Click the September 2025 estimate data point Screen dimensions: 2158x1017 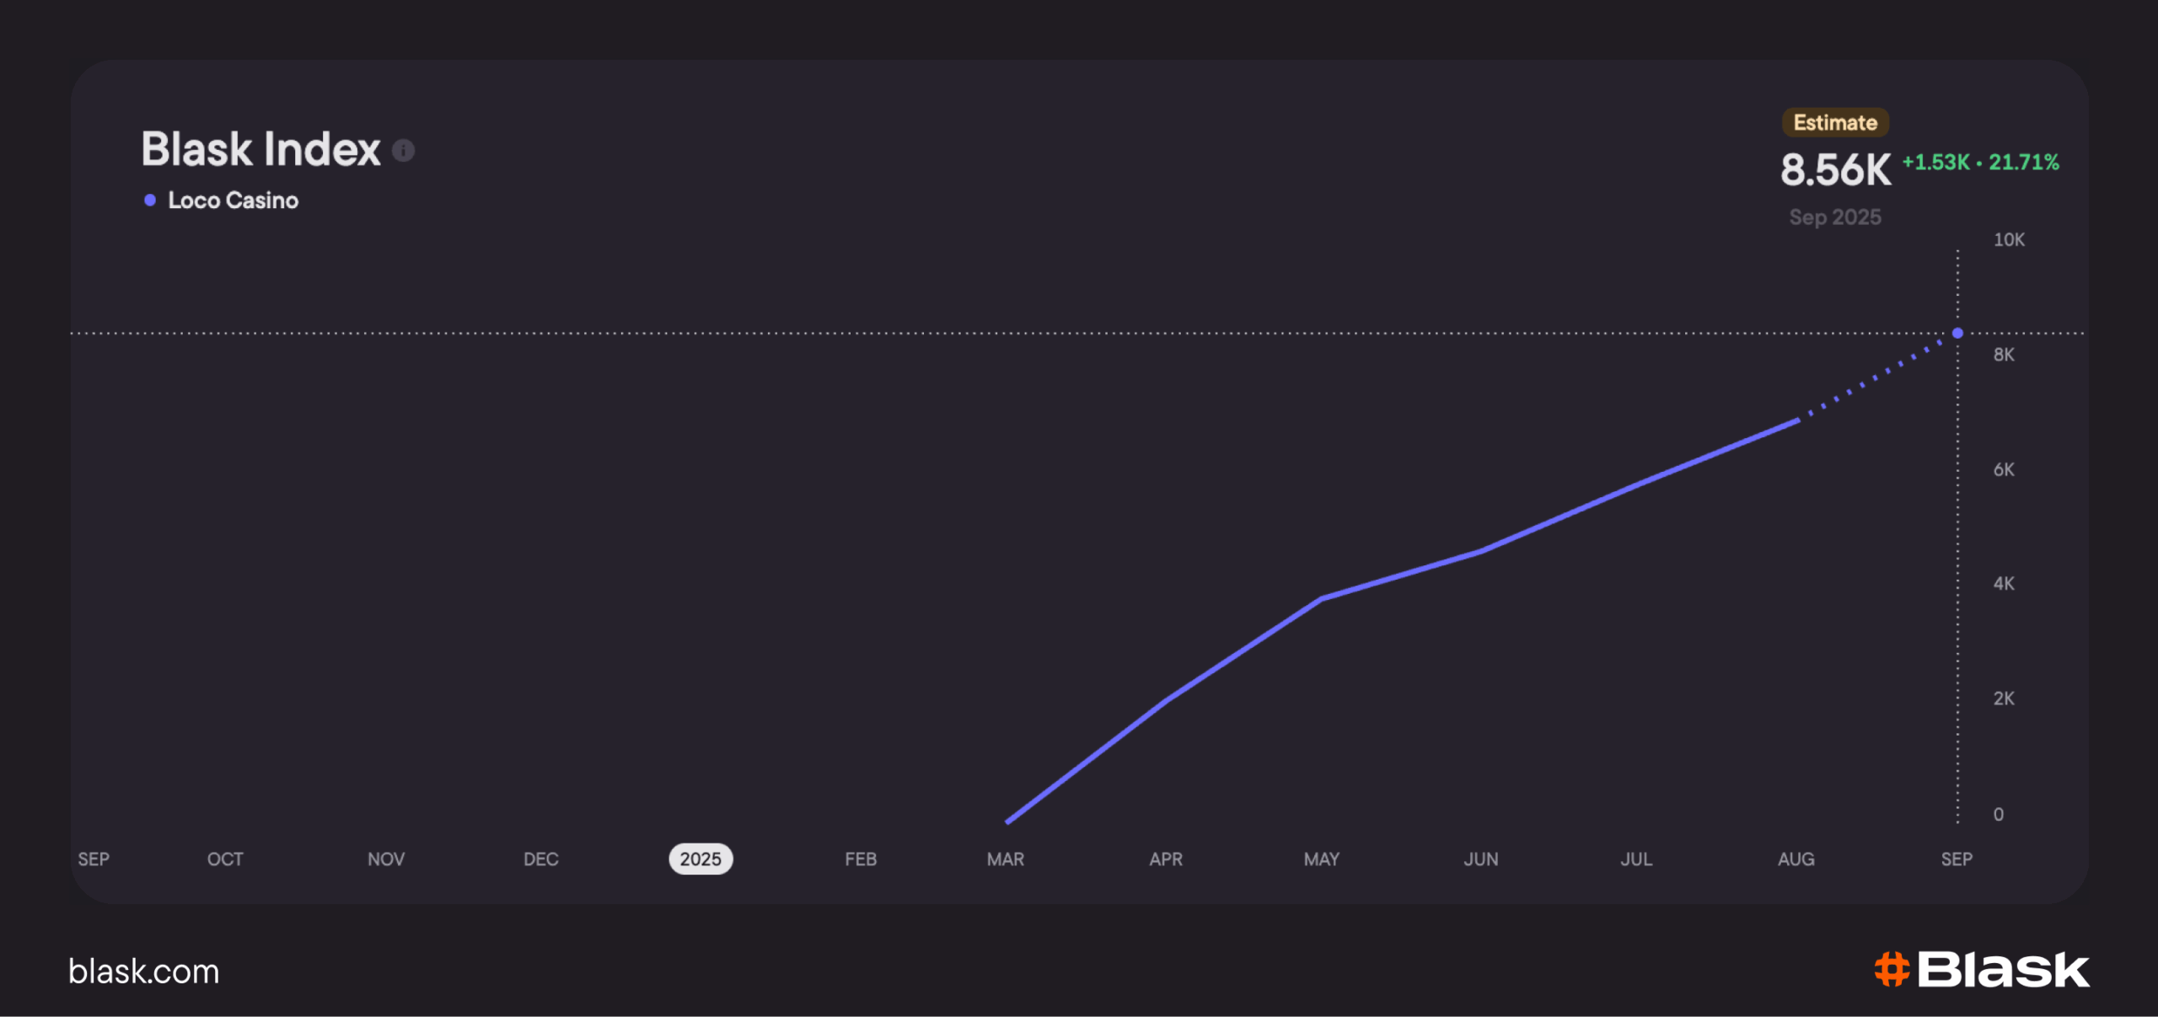1957,334
